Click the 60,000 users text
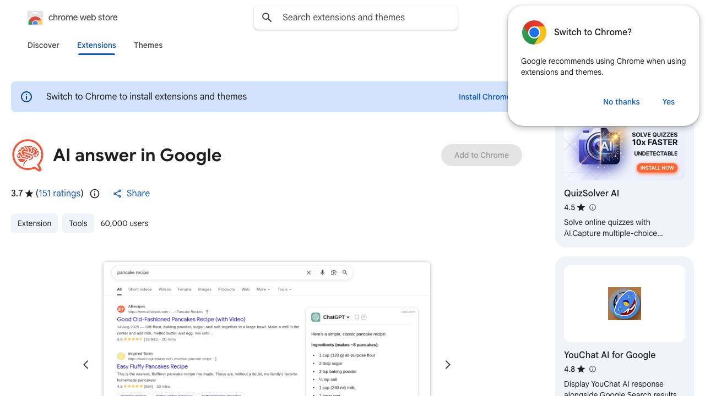Screen dimensions: 705x396 click(x=124, y=223)
